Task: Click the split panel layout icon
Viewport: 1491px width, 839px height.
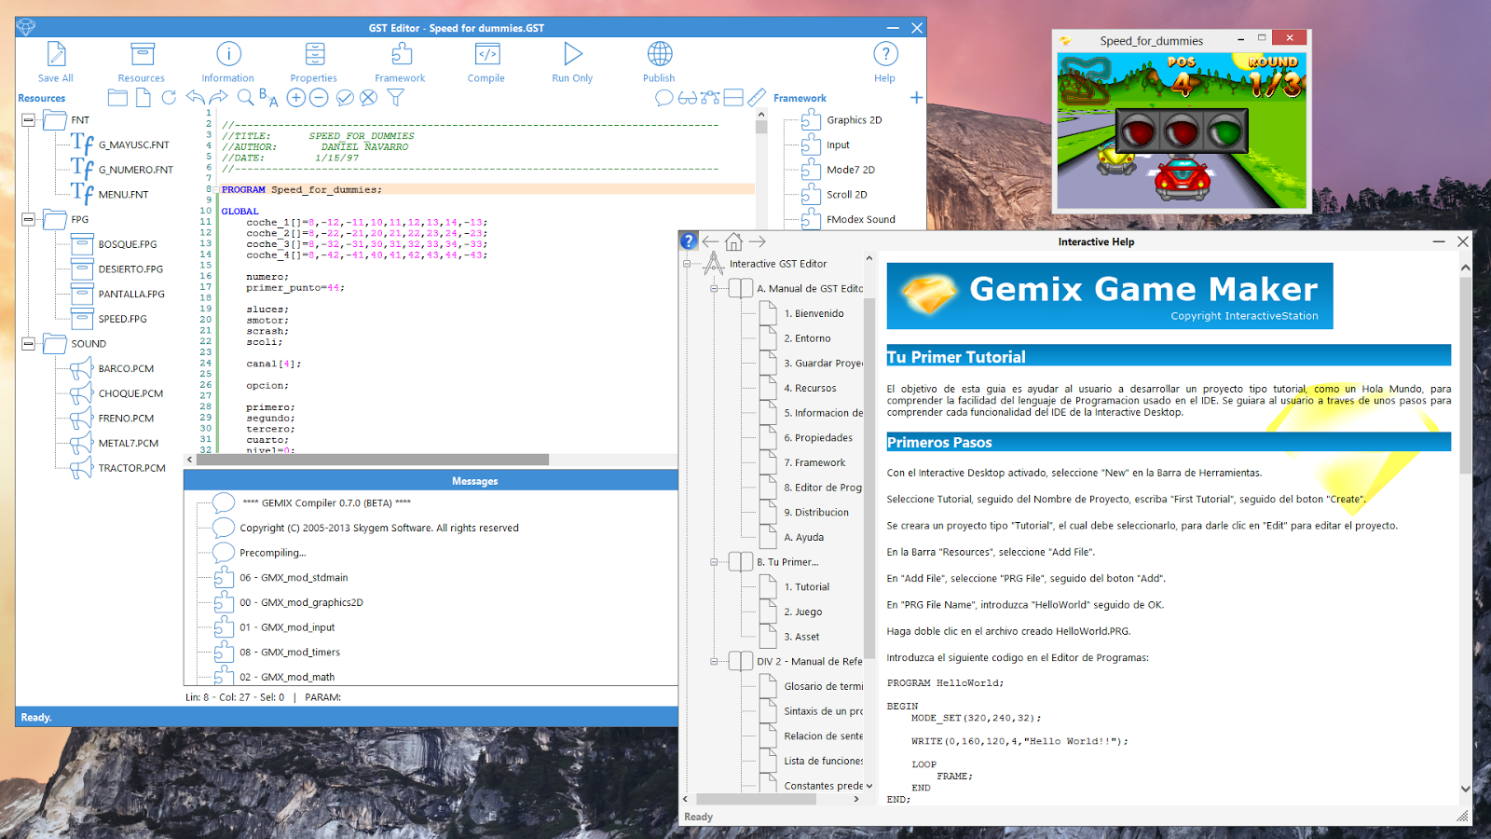Action: 733,97
